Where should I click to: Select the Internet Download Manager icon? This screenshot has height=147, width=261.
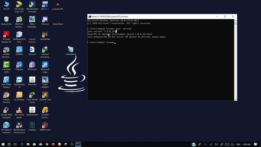pyautogui.click(x=45, y=52)
